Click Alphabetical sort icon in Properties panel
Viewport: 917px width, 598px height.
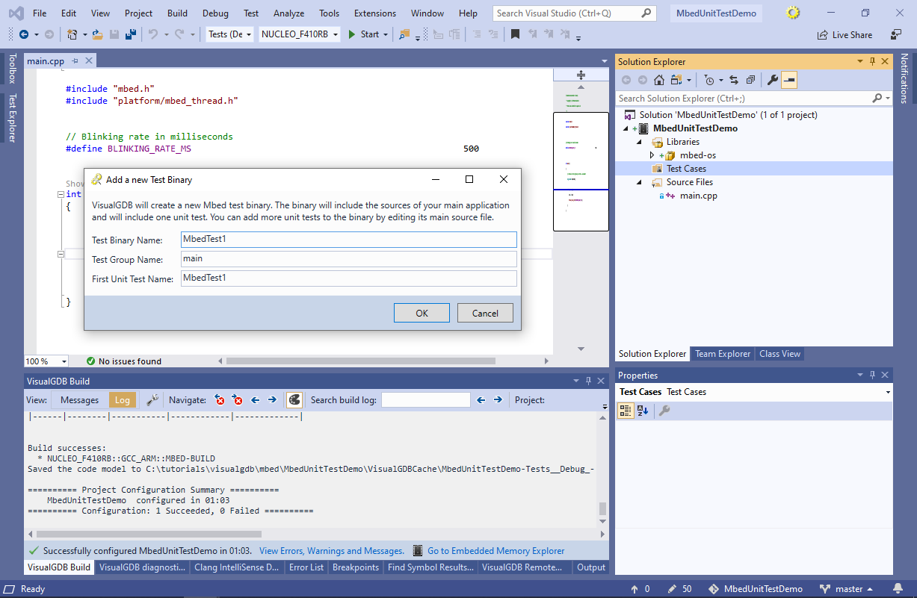point(643,411)
